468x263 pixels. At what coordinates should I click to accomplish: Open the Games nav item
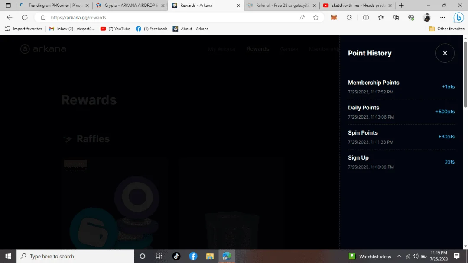pos(289,49)
